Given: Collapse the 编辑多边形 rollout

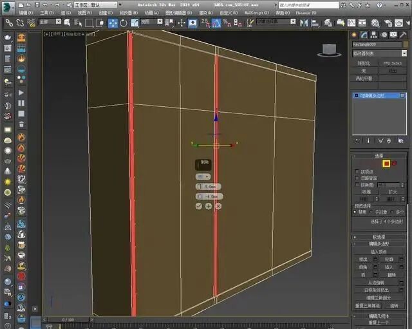Looking at the screenshot, I should click(379, 244).
